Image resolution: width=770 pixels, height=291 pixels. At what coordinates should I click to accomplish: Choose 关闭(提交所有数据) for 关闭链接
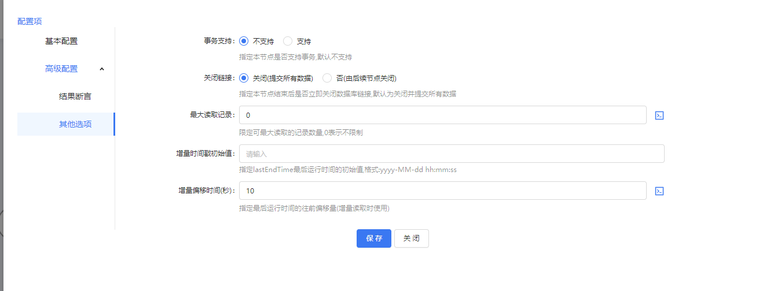244,79
